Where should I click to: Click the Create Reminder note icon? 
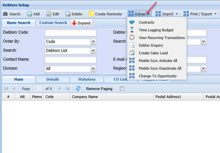pyautogui.click(x=91, y=14)
